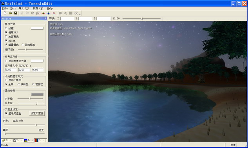Screen dimensions: 248x148
Task: Click the Display panel title bar
Action: [24, 18]
